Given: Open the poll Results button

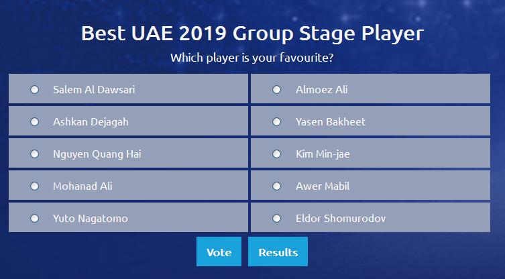Looking at the screenshot, I should click(278, 252).
